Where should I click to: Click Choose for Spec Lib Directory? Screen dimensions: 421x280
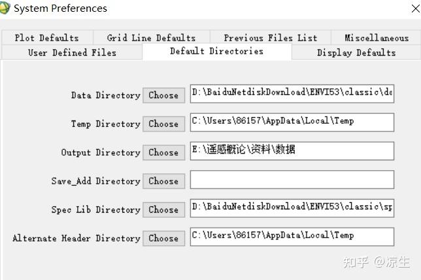pos(163,210)
